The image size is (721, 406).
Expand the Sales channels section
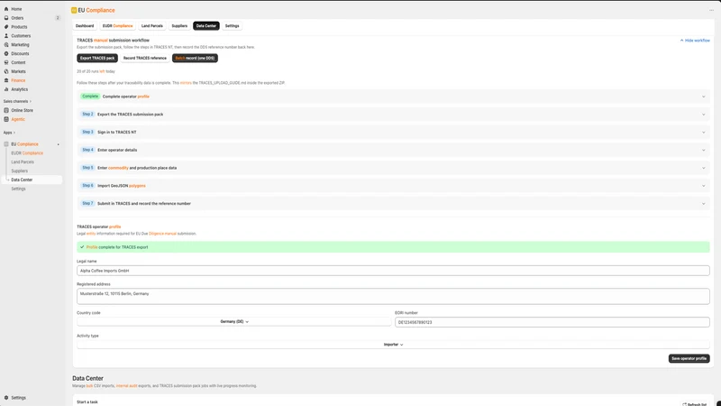click(17, 101)
